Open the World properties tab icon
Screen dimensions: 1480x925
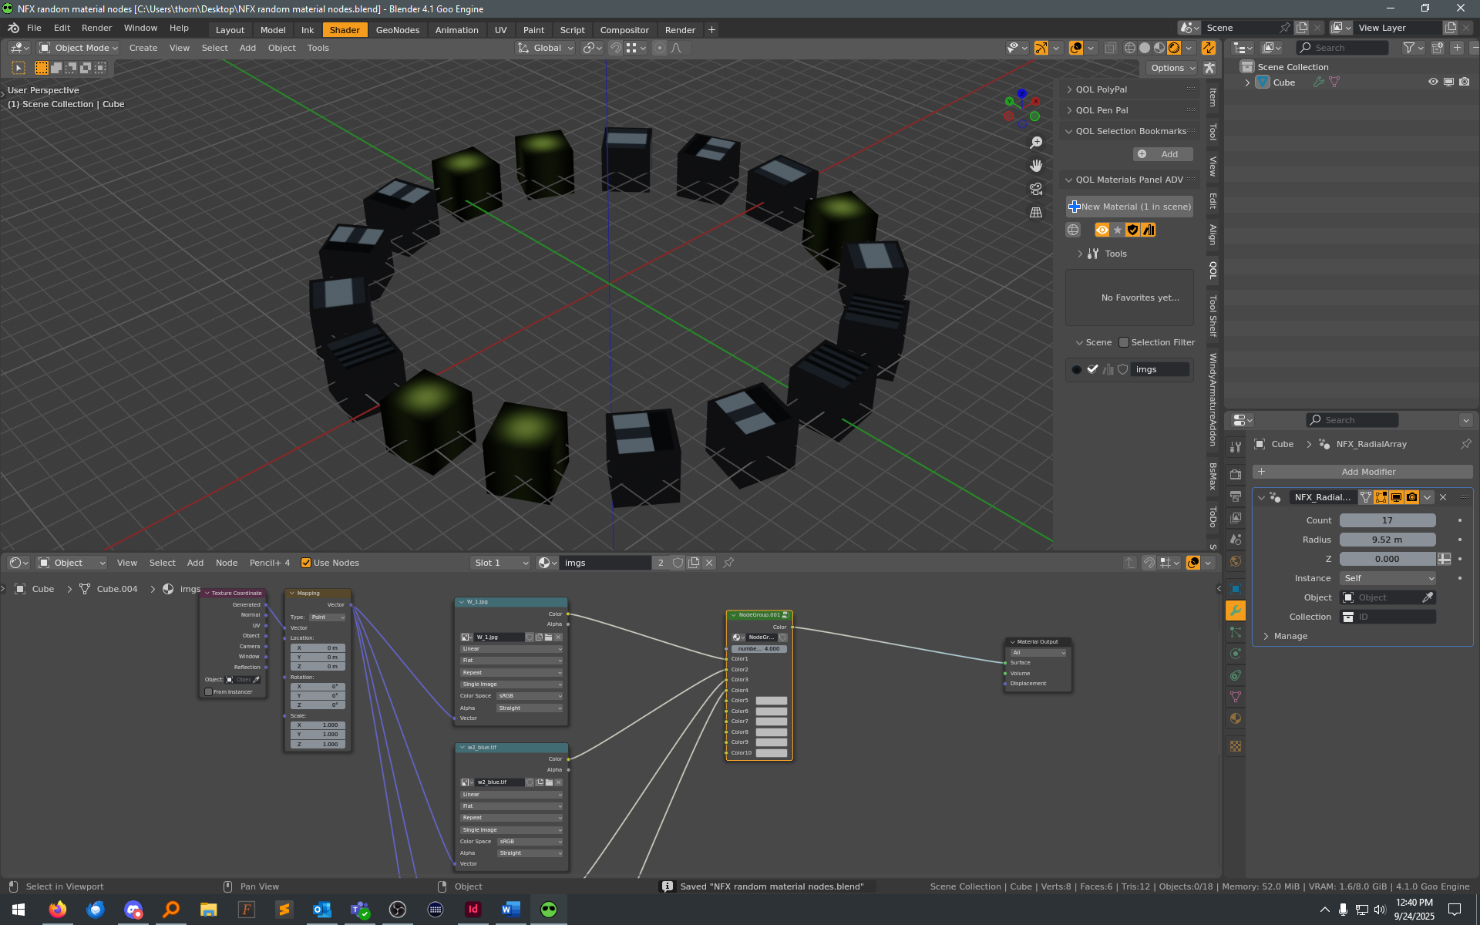1236,561
